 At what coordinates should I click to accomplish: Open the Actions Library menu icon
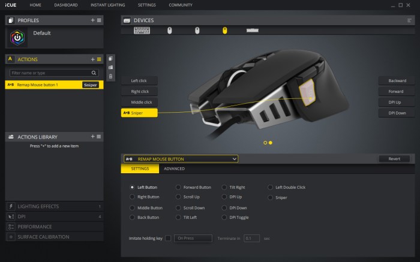pos(99,137)
